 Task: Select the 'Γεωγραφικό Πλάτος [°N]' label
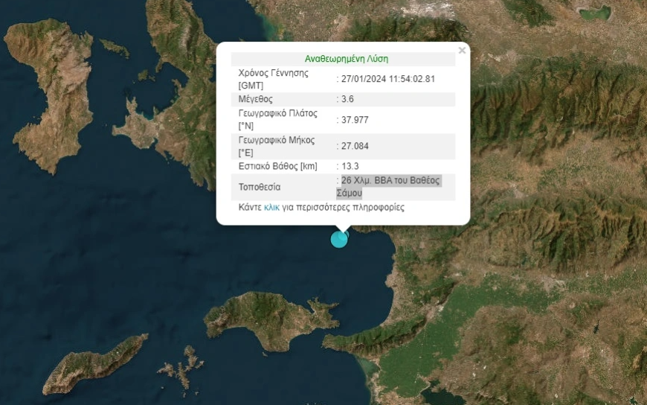coord(277,119)
